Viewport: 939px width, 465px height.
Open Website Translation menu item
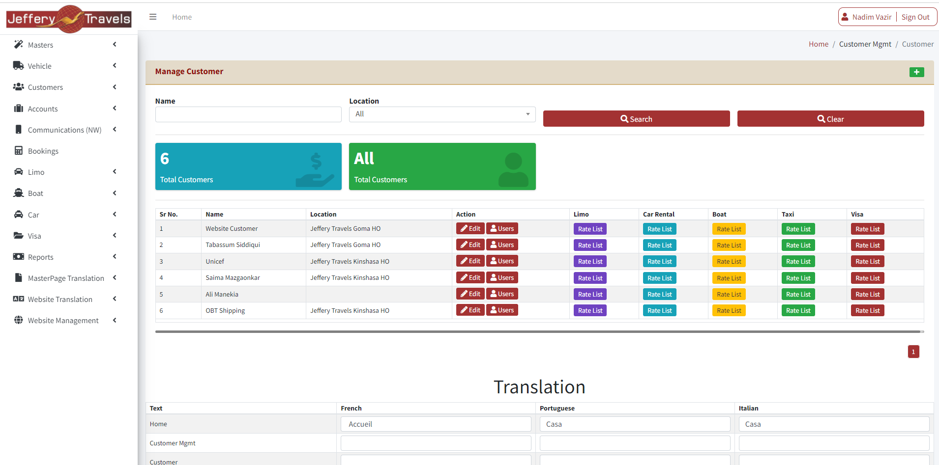click(x=60, y=300)
